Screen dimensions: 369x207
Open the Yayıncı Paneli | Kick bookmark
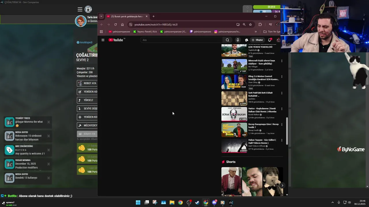145,32
